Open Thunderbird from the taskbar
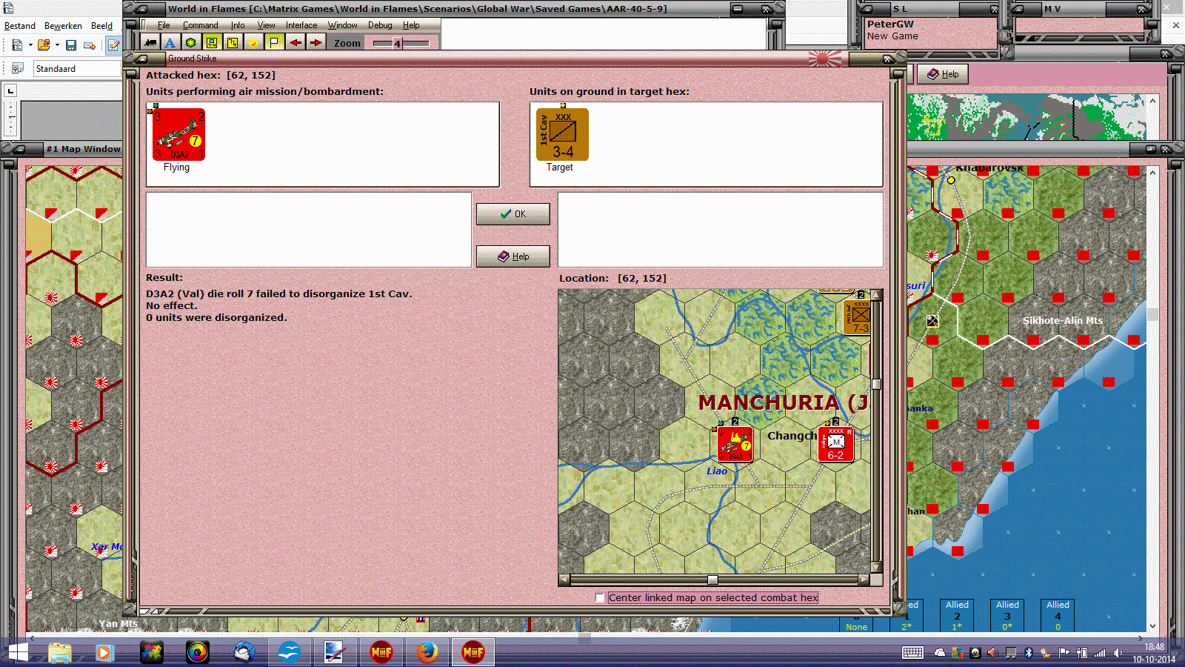The width and height of the screenshot is (1185, 667). [244, 653]
